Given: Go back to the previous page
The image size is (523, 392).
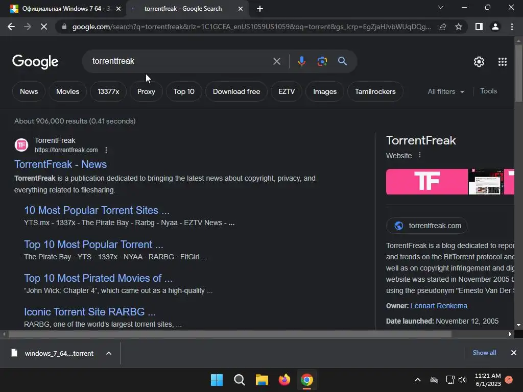Looking at the screenshot, I should coord(11,27).
